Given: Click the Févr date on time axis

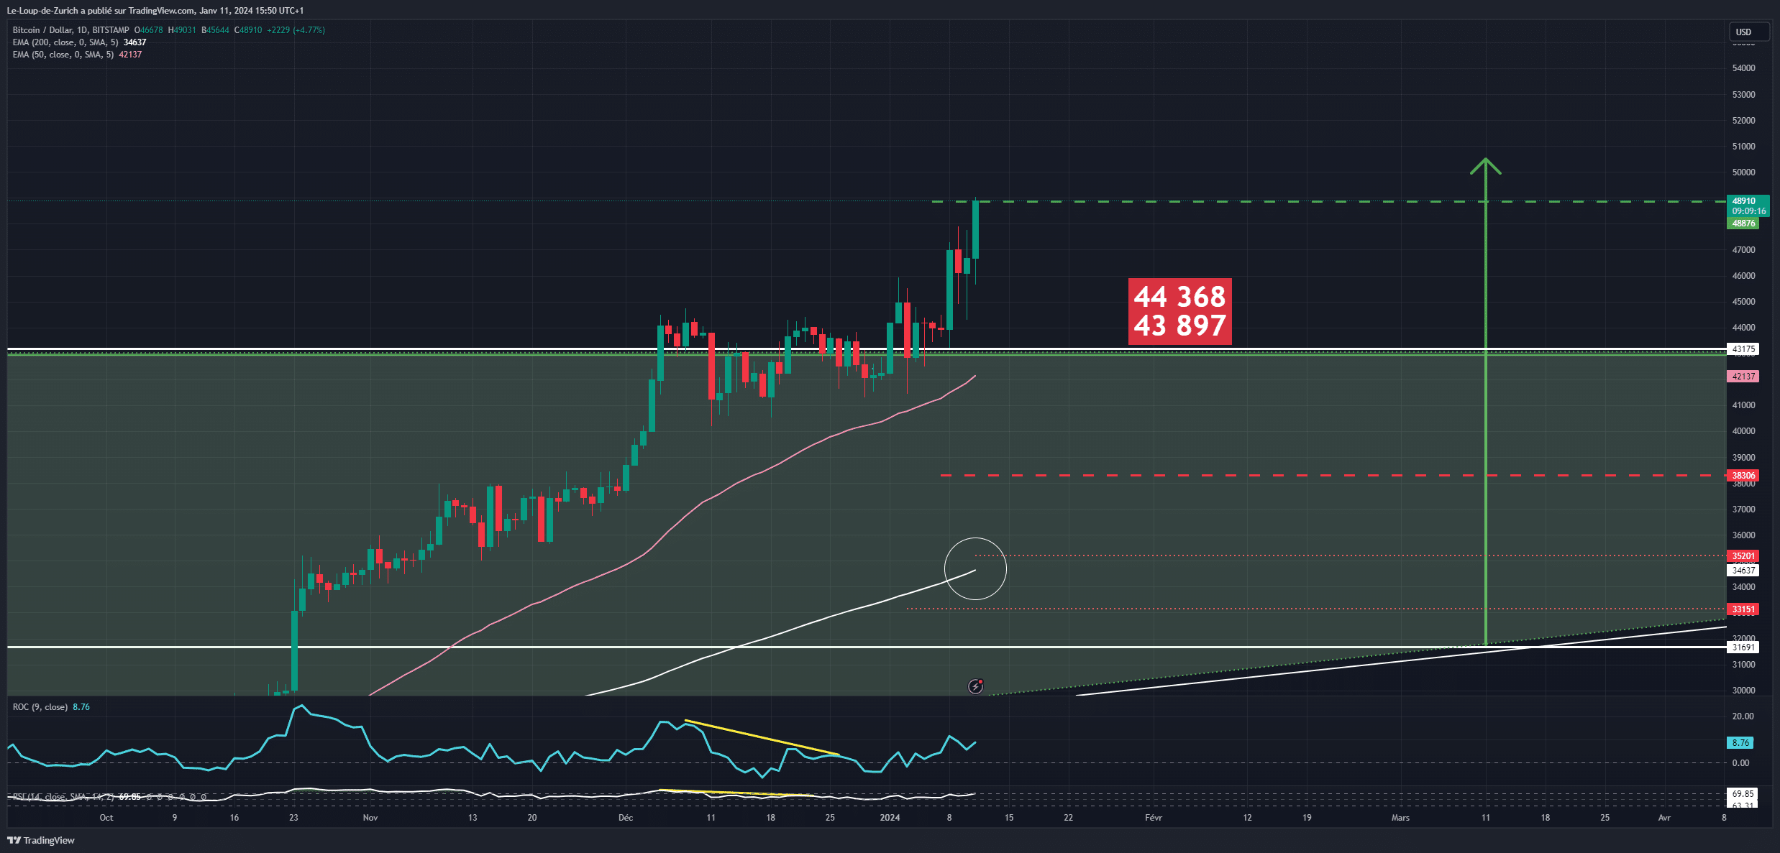Looking at the screenshot, I should 1154,818.
